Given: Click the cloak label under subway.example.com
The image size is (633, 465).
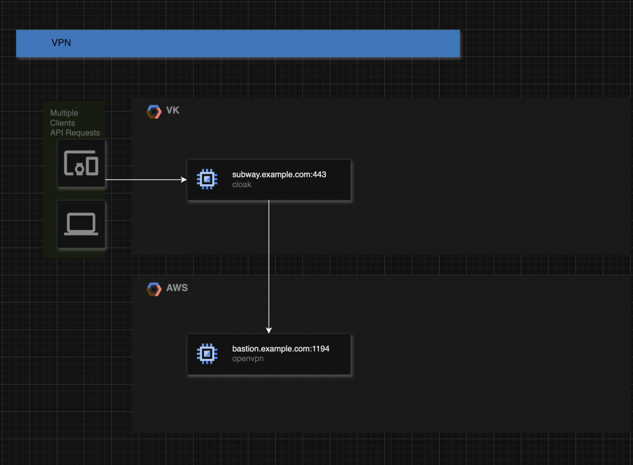Looking at the screenshot, I should (242, 184).
